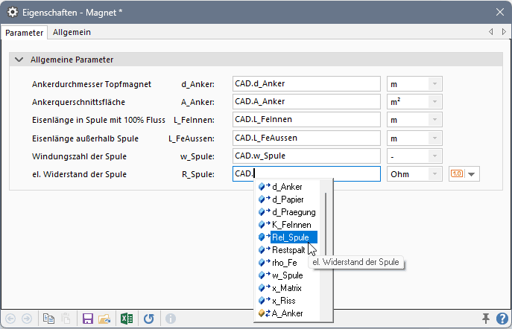Viewport: 512px width, 329px height.
Task: Collapse the Allgemeine Parameter section
Action: (19, 60)
